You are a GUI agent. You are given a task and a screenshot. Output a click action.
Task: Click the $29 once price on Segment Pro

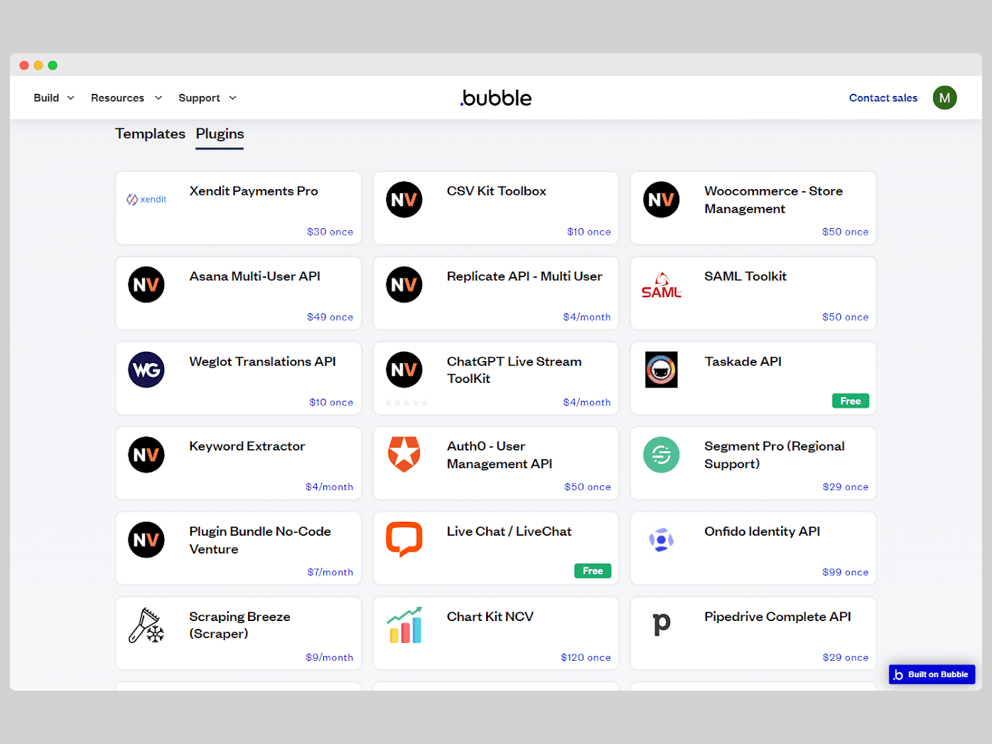(845, 487)
